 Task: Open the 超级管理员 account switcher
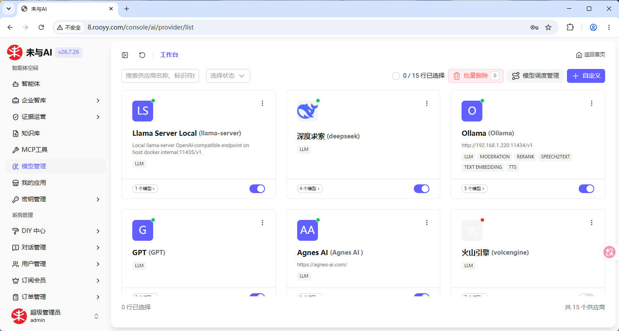[56, 316]
